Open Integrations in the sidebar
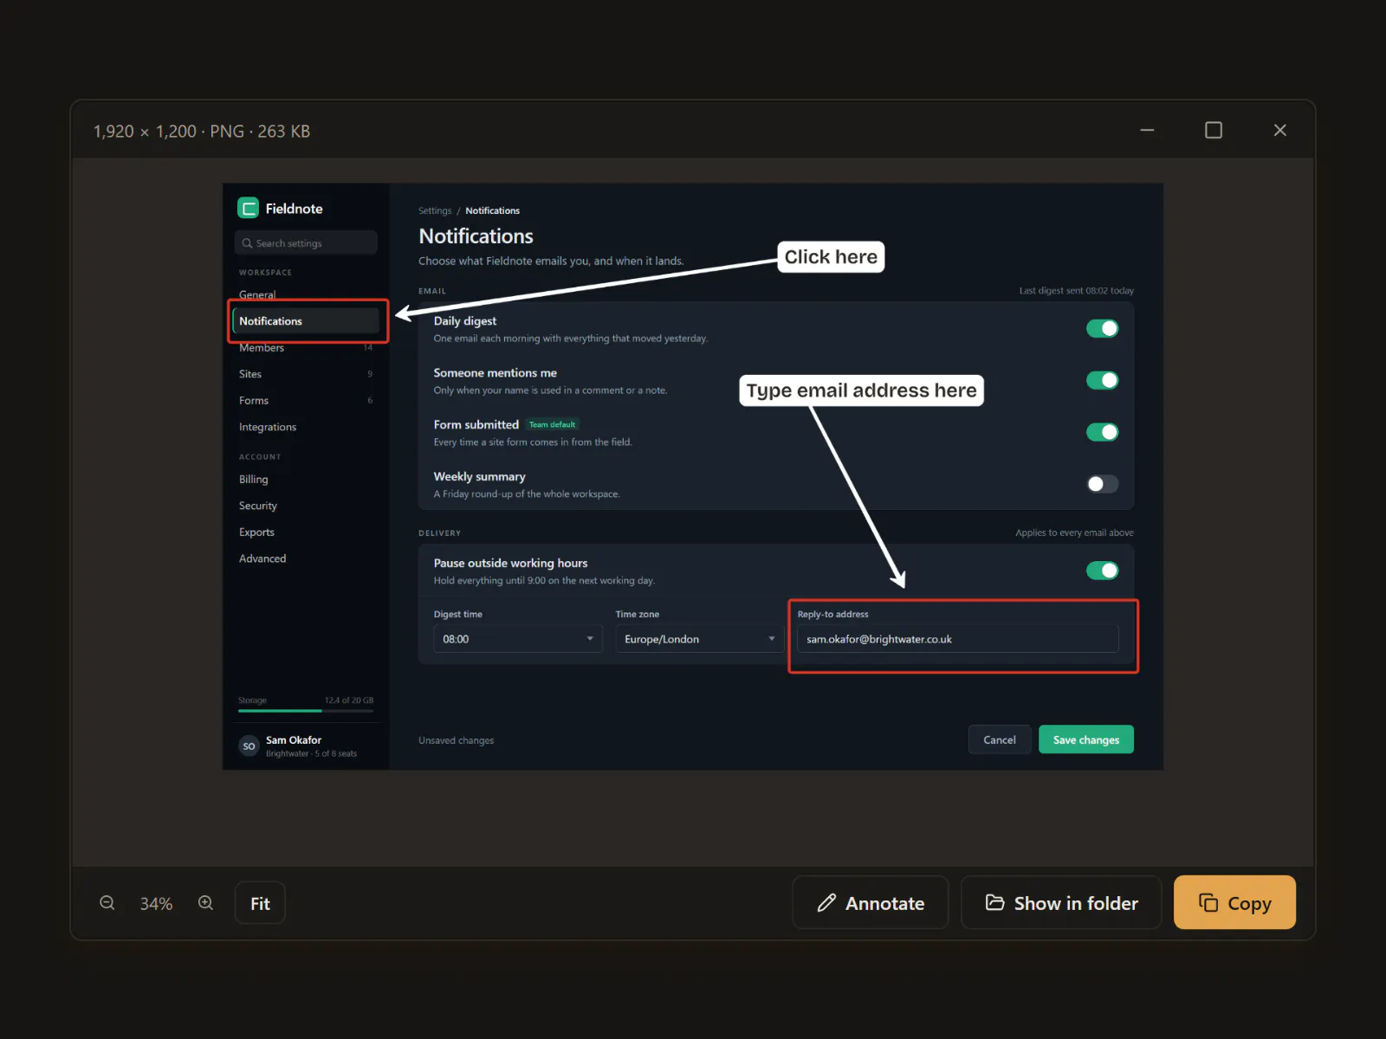The height and width of the screenshot is (1039, 1386). 268,427
